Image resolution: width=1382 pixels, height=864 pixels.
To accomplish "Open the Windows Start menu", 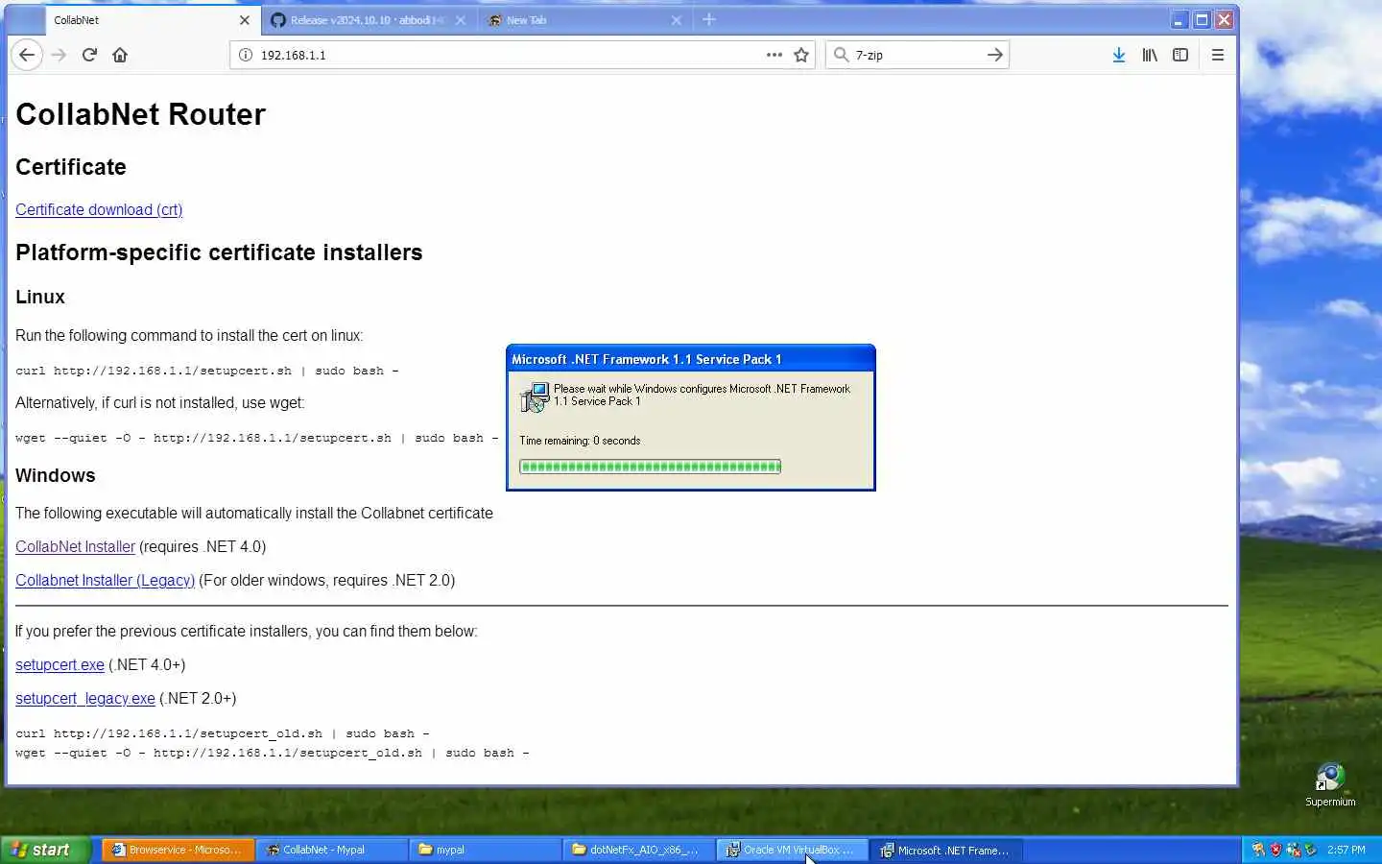I will [45, 850].
